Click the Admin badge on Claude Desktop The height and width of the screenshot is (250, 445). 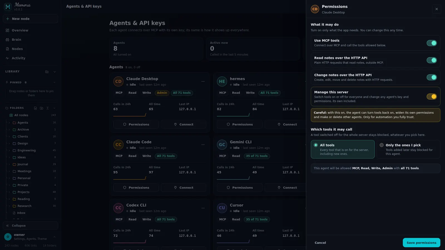[x=162, y=93]
